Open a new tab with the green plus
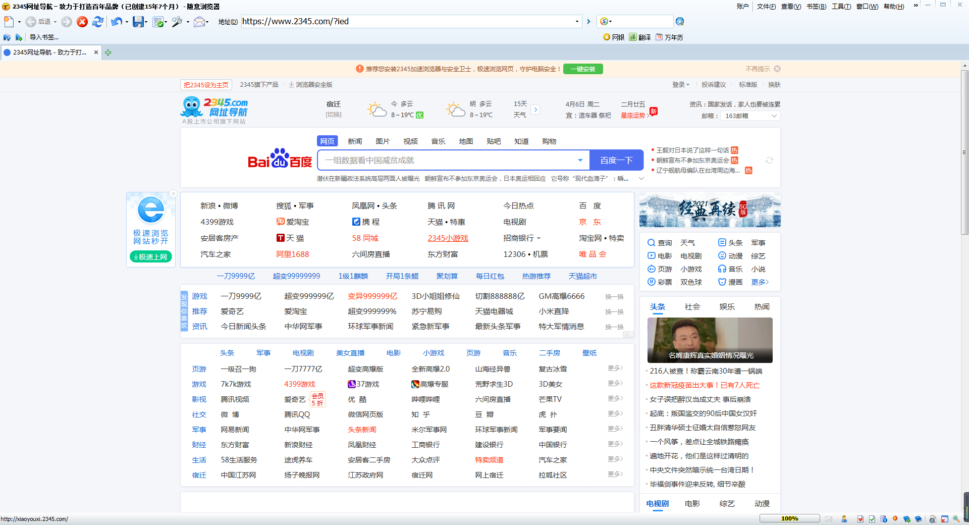 [108, 52]
